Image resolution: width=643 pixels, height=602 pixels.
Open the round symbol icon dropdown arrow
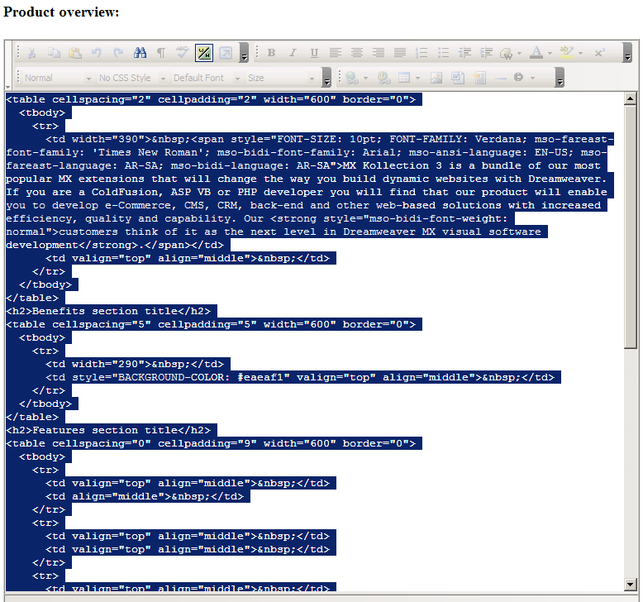(x=533, y=78)
